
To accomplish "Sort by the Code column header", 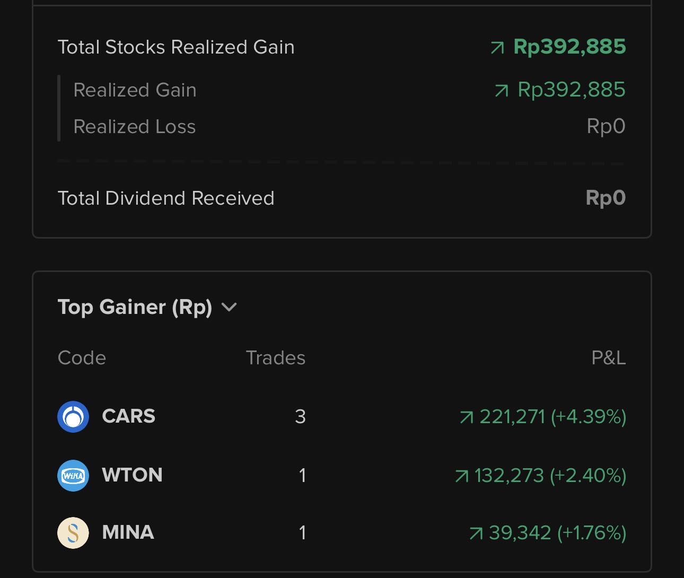I will [82, 358].
